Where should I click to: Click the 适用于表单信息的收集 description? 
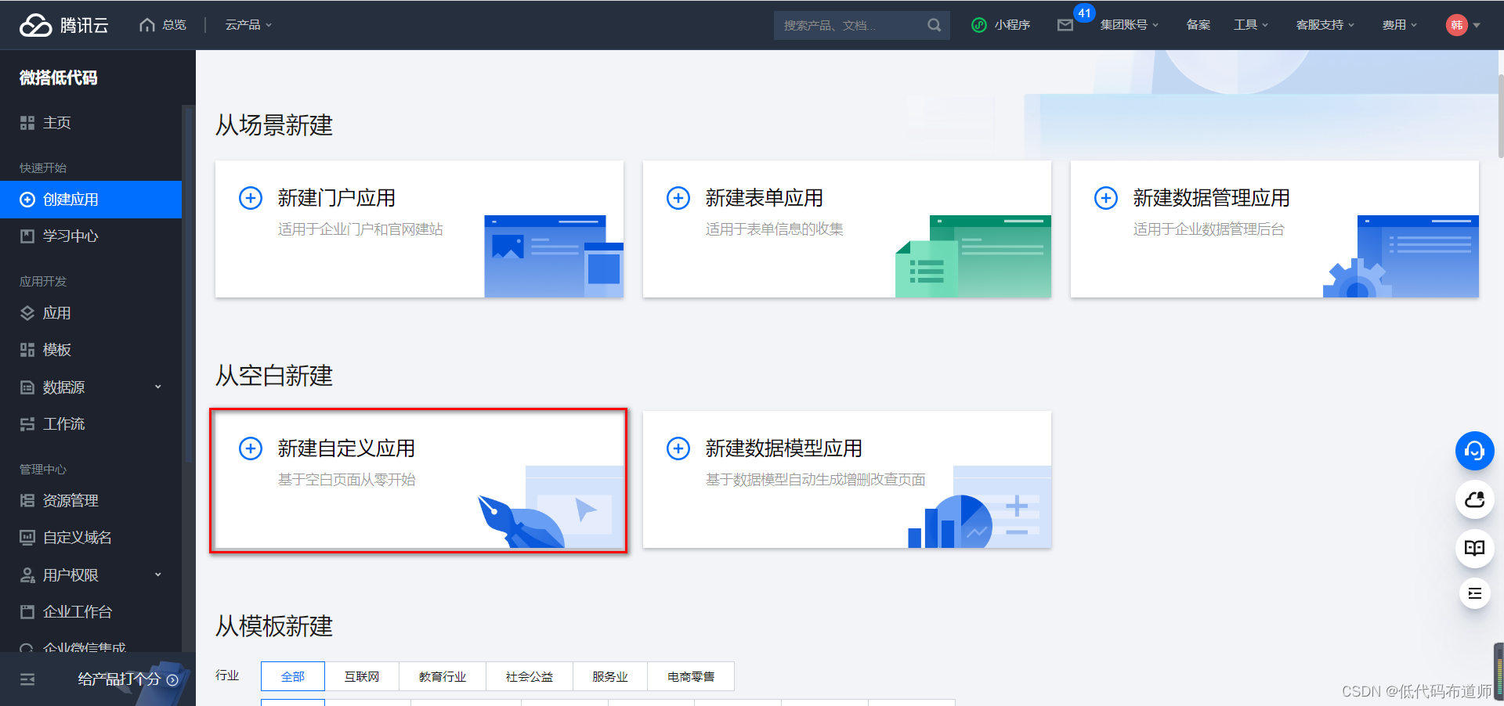pyautogui.click(x=774, y=229)
